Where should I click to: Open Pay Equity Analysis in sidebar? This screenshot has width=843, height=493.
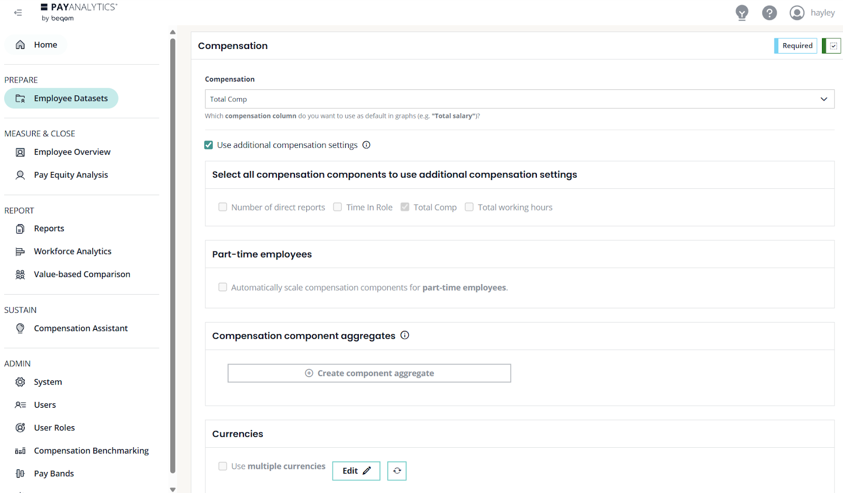71,175
